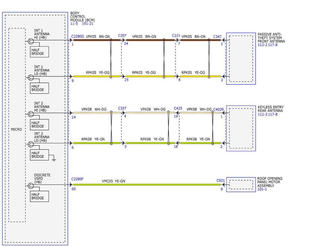Open BCM page reference 11-5
The image size is (321, 247).
(74, 24)
